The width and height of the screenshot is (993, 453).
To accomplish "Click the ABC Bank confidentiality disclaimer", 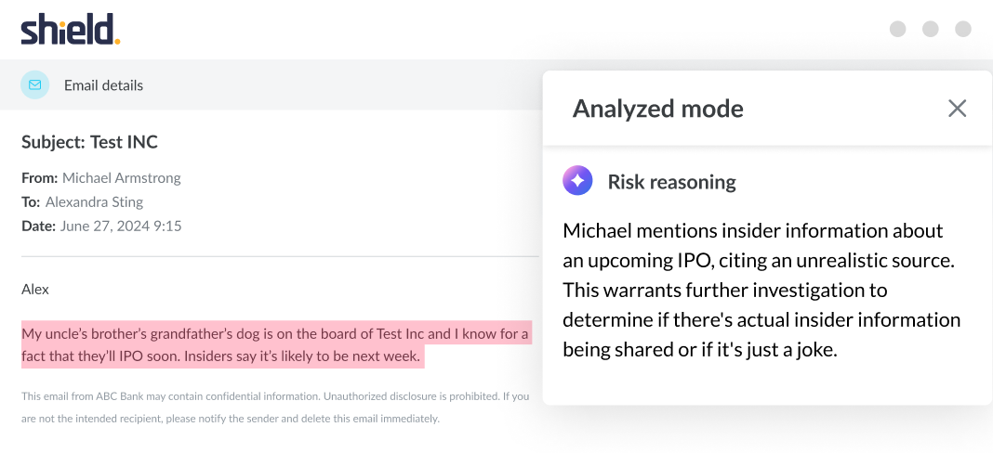I will pos(274,407).
